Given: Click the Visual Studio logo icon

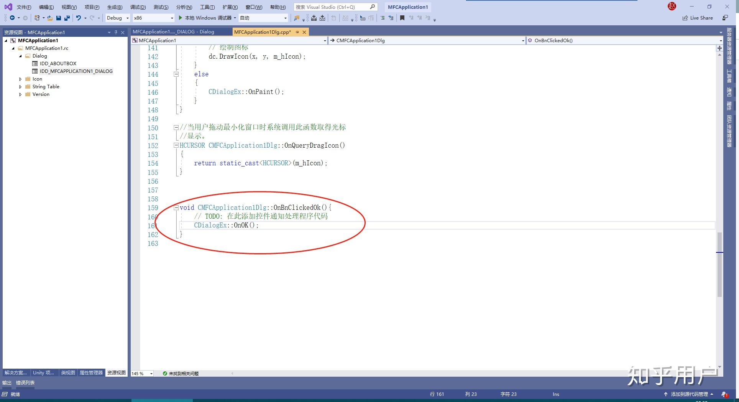Looking at the screenshot, I should (8, 7).
